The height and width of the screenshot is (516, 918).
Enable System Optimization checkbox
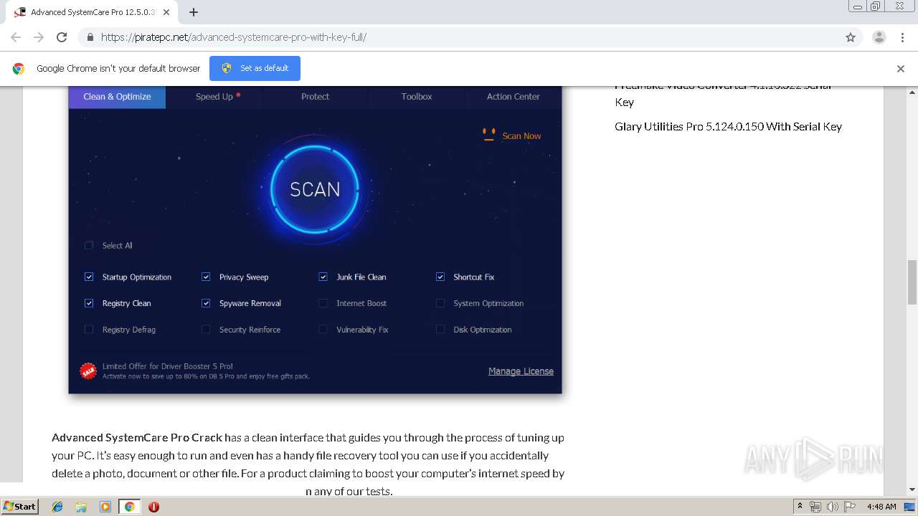click(440, 303)
